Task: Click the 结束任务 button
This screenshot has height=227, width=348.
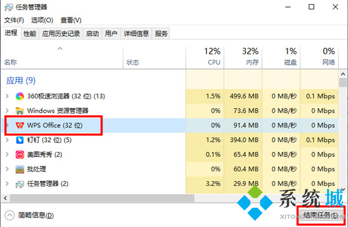Action: (x=321, y=215)
